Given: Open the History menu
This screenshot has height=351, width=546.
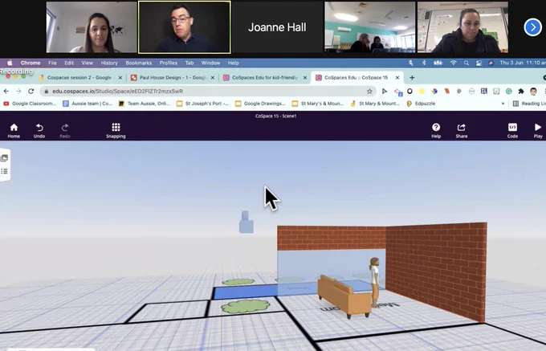Looking at the screenshot, I should click(x=109, y=63).
